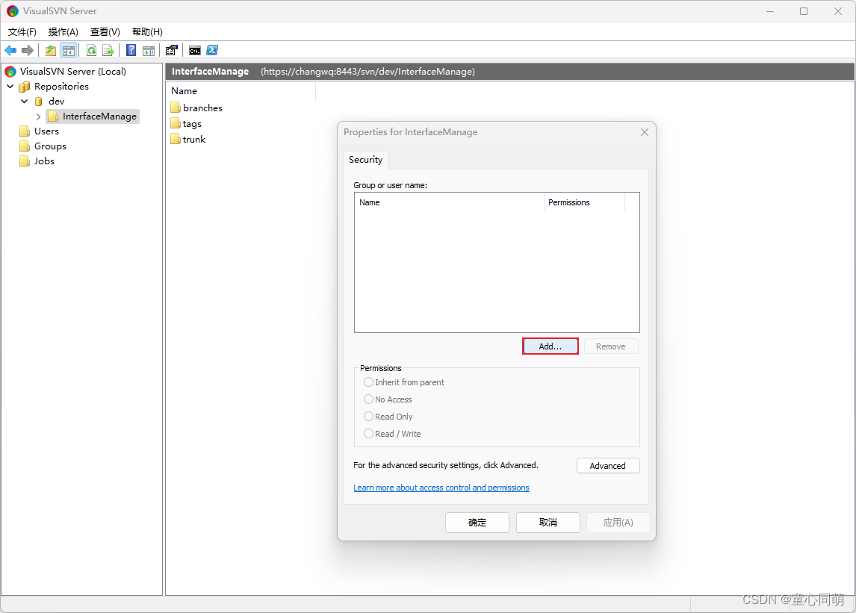856x613 pixels.
Task: Click the Refresh toolbar icon
Action: click(92, 51)
